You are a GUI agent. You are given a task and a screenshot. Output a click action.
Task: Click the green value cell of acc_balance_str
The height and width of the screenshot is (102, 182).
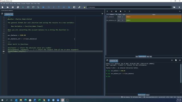[154, 20]
